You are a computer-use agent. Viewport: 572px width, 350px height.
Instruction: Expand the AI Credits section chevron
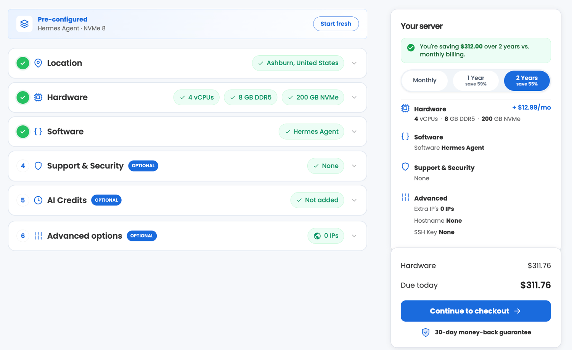(354, 201)
